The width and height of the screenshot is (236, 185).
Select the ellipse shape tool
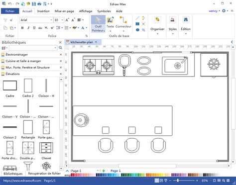[x=137, y=30]
